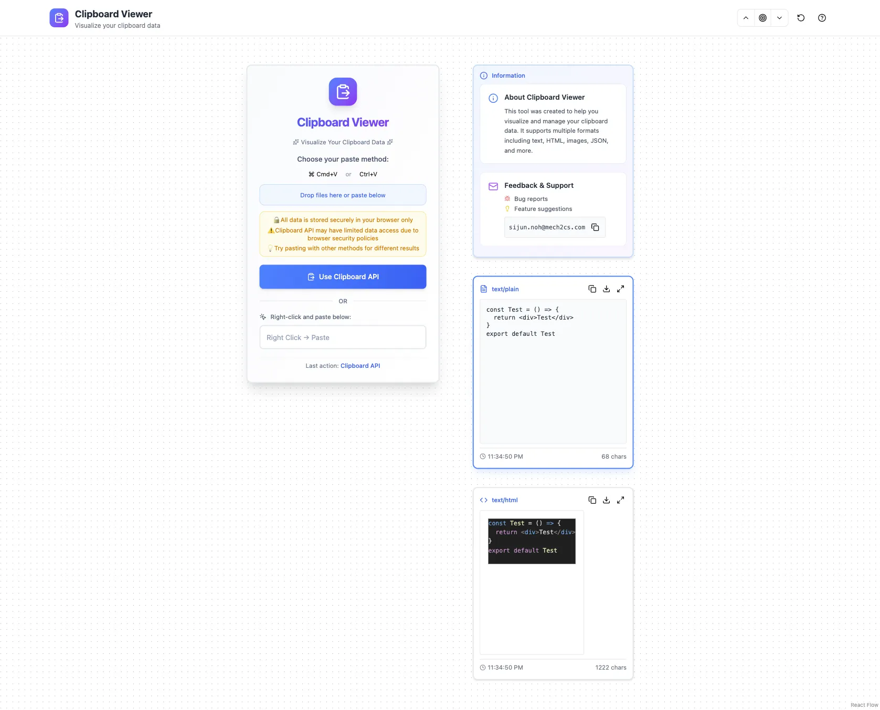The image size is (880, 710).
Task: Download the text/html content as a file
Action: pos(606,500)
